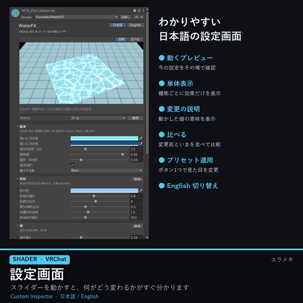Click the きらめきの鋭さ value field 500
The height and width of the screenshot is (303, 303).
coord(136,217)
